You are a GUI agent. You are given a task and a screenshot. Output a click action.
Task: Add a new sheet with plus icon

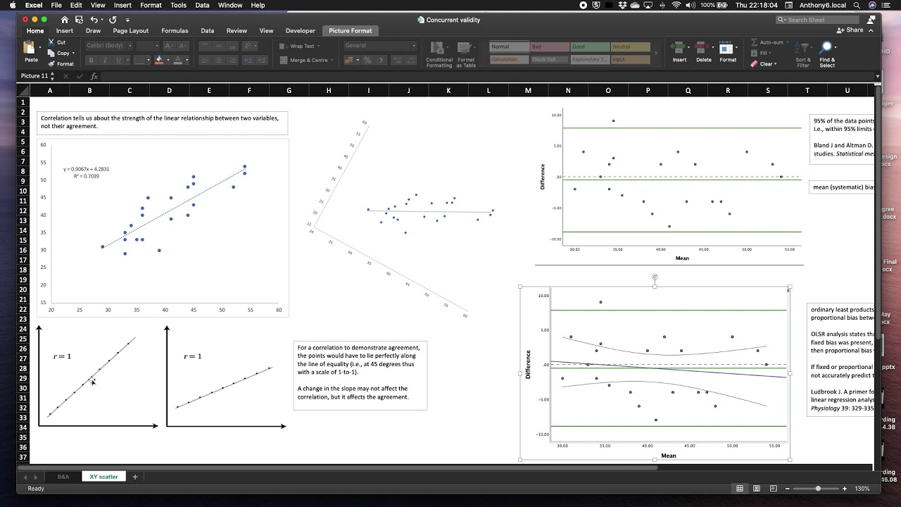135,477
